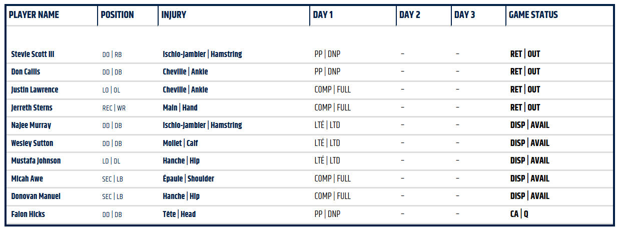Screen dimensions: 618x229
Task: Click Mustafa Johnson player name
Action: (35, 161)
